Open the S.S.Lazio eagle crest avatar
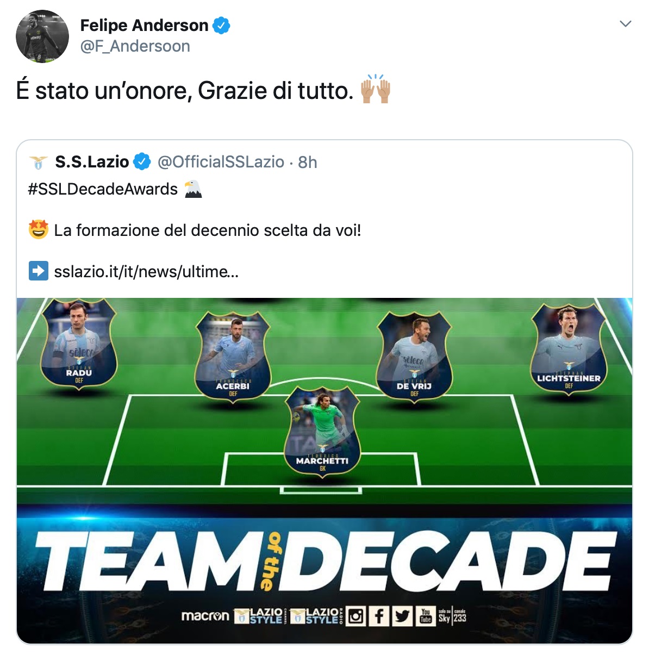This screenshot has width=649, height=661. (x=38, y=162)
